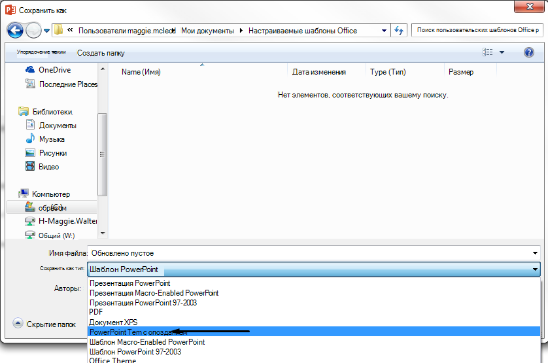The width and height of the screenshot is (548, 363).
Task: Choose Office Theme file type
Action: coord(314,360)
